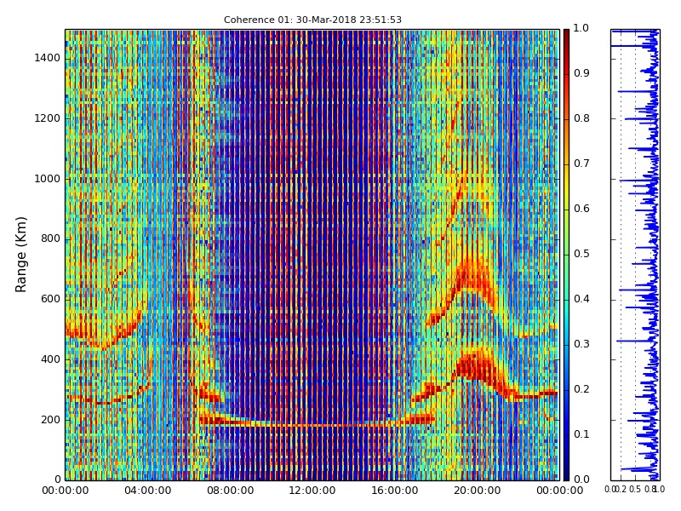The width and height of the screenshot is (681, 511).
Task: Pick the 0.1 colorbar tick label
Action: pos(581,434)
